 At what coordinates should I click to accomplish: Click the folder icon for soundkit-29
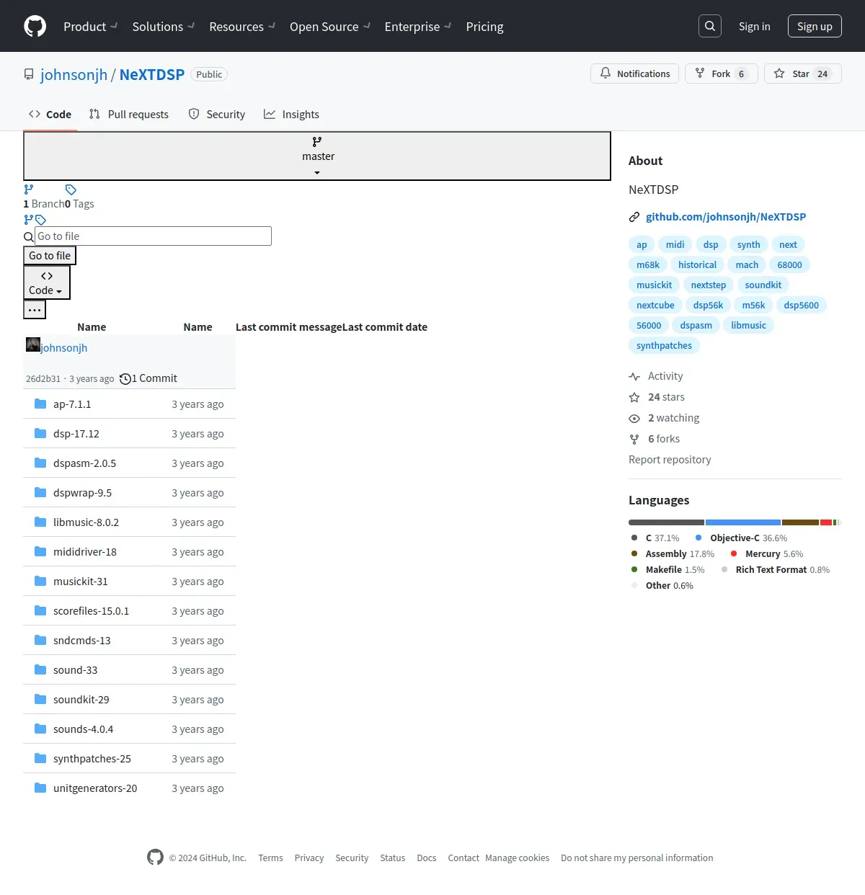pos(40,699)
